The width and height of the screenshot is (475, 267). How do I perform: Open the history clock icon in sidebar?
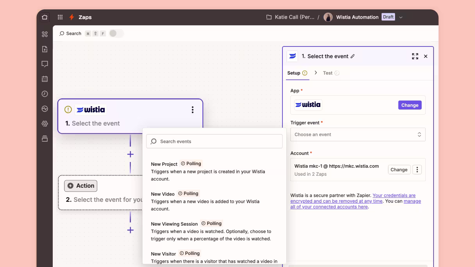click(45, 94)
